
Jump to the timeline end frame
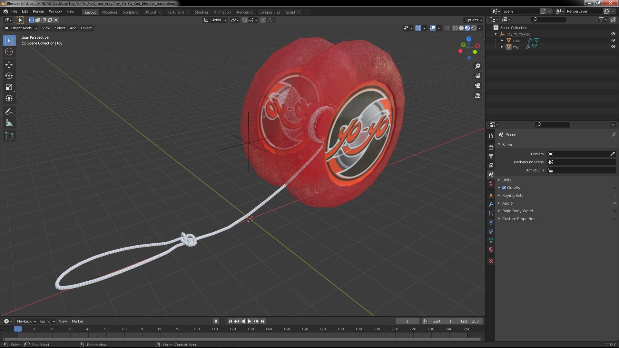tap(263, 321)
